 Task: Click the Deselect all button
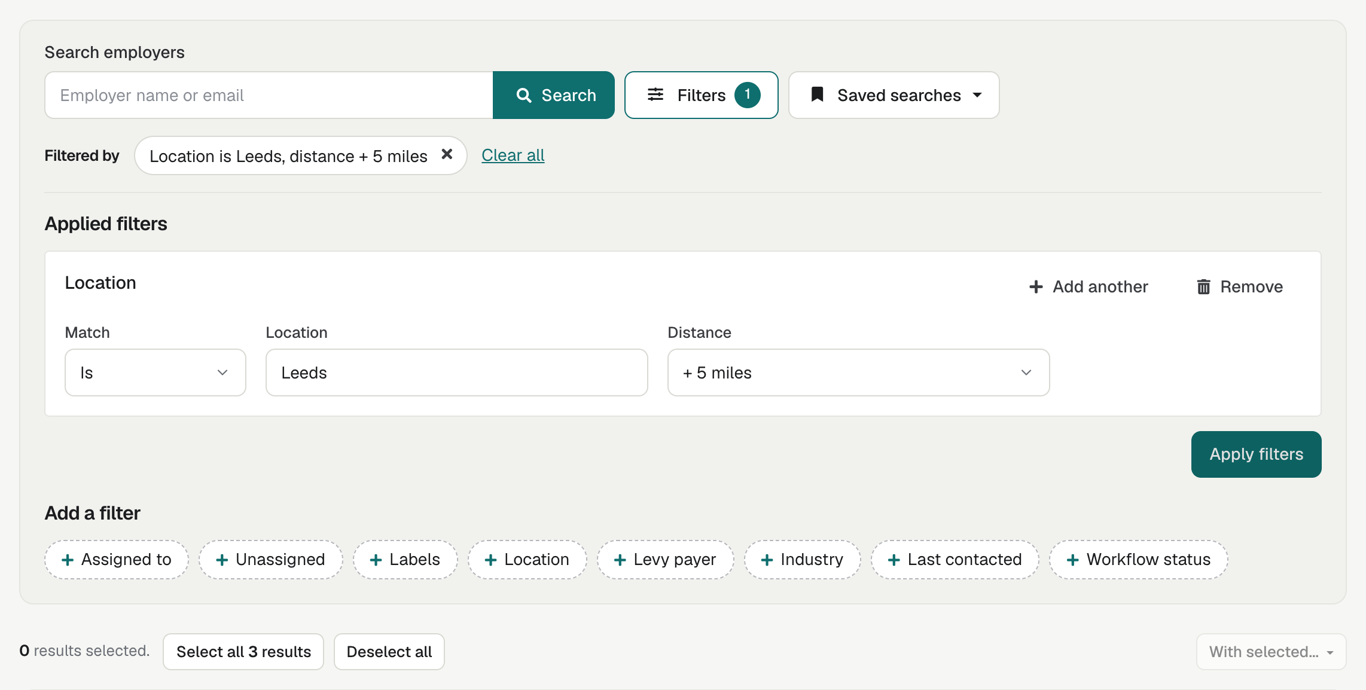click(389, 652)
